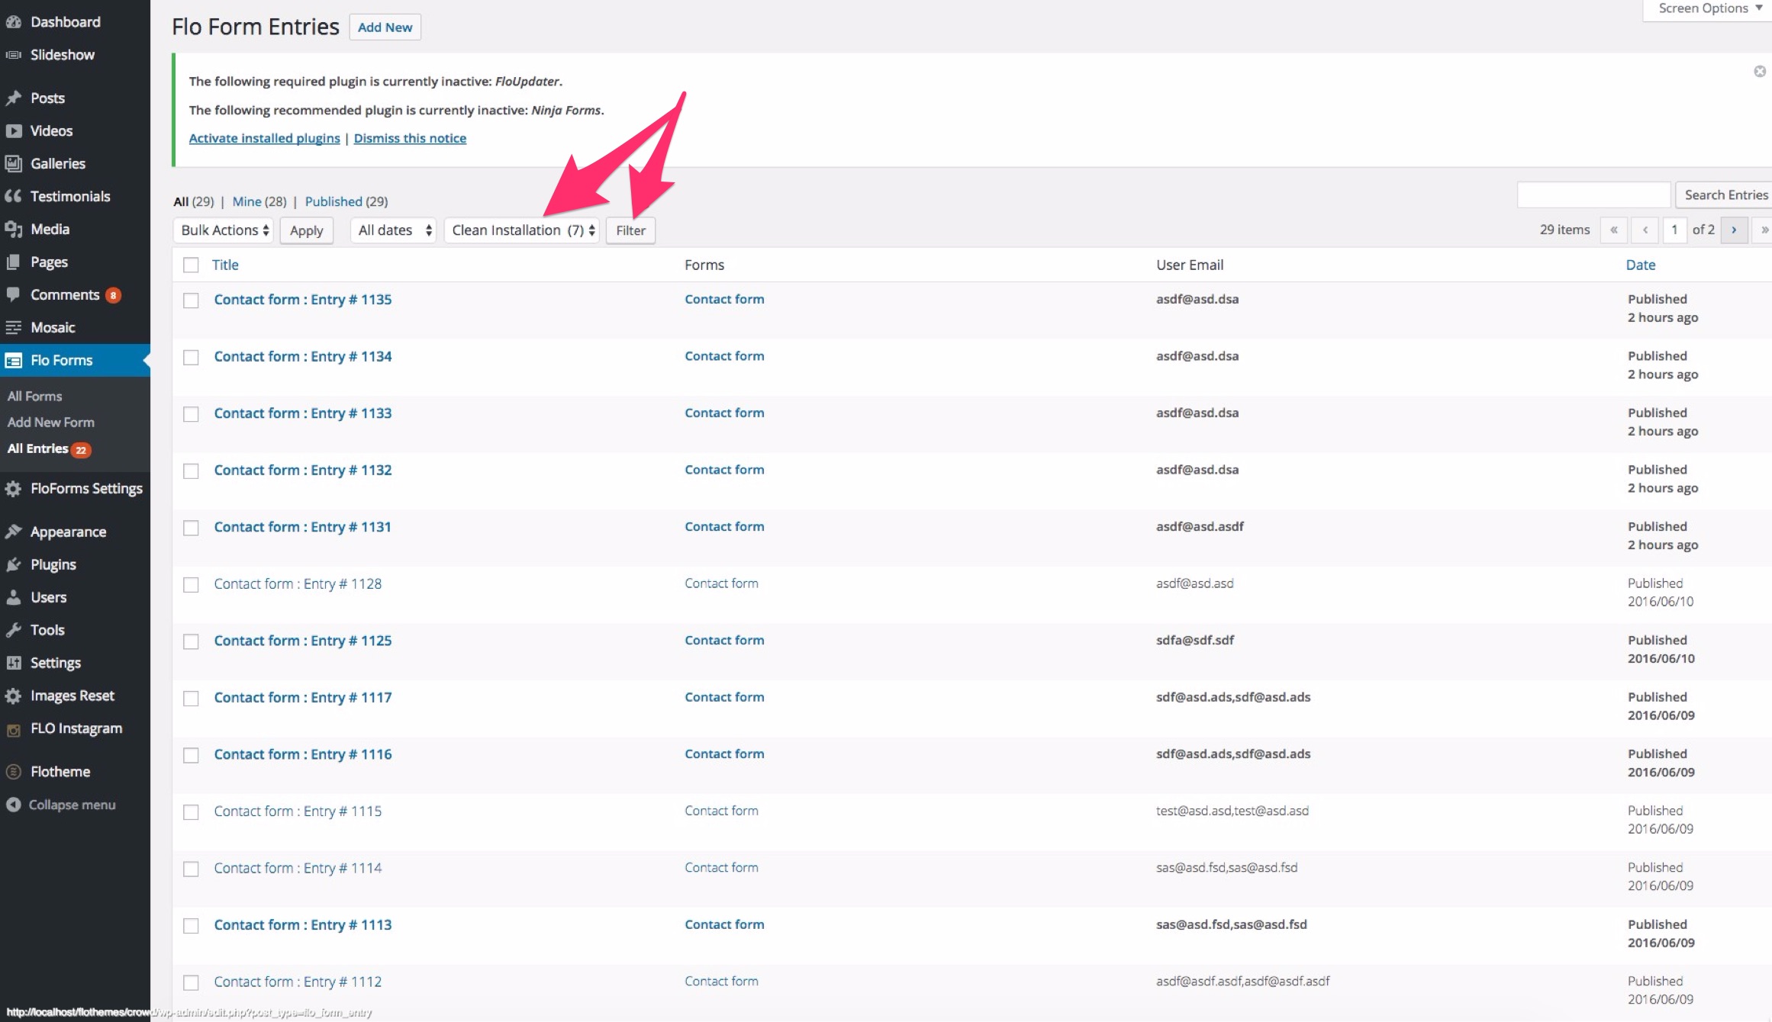This screenshot has height=1022, width=1772.
Task: Sort entries by the Title column
Action: point(225,265)
